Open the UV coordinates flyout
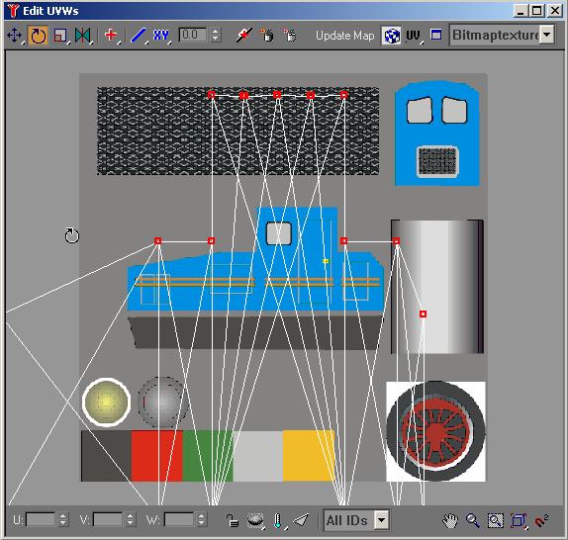Viewport: 568px width, 540px height. [x=414, y=36]
